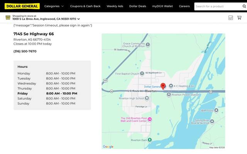
Task: Open myDG Wallet
Action: coord(162,6)
